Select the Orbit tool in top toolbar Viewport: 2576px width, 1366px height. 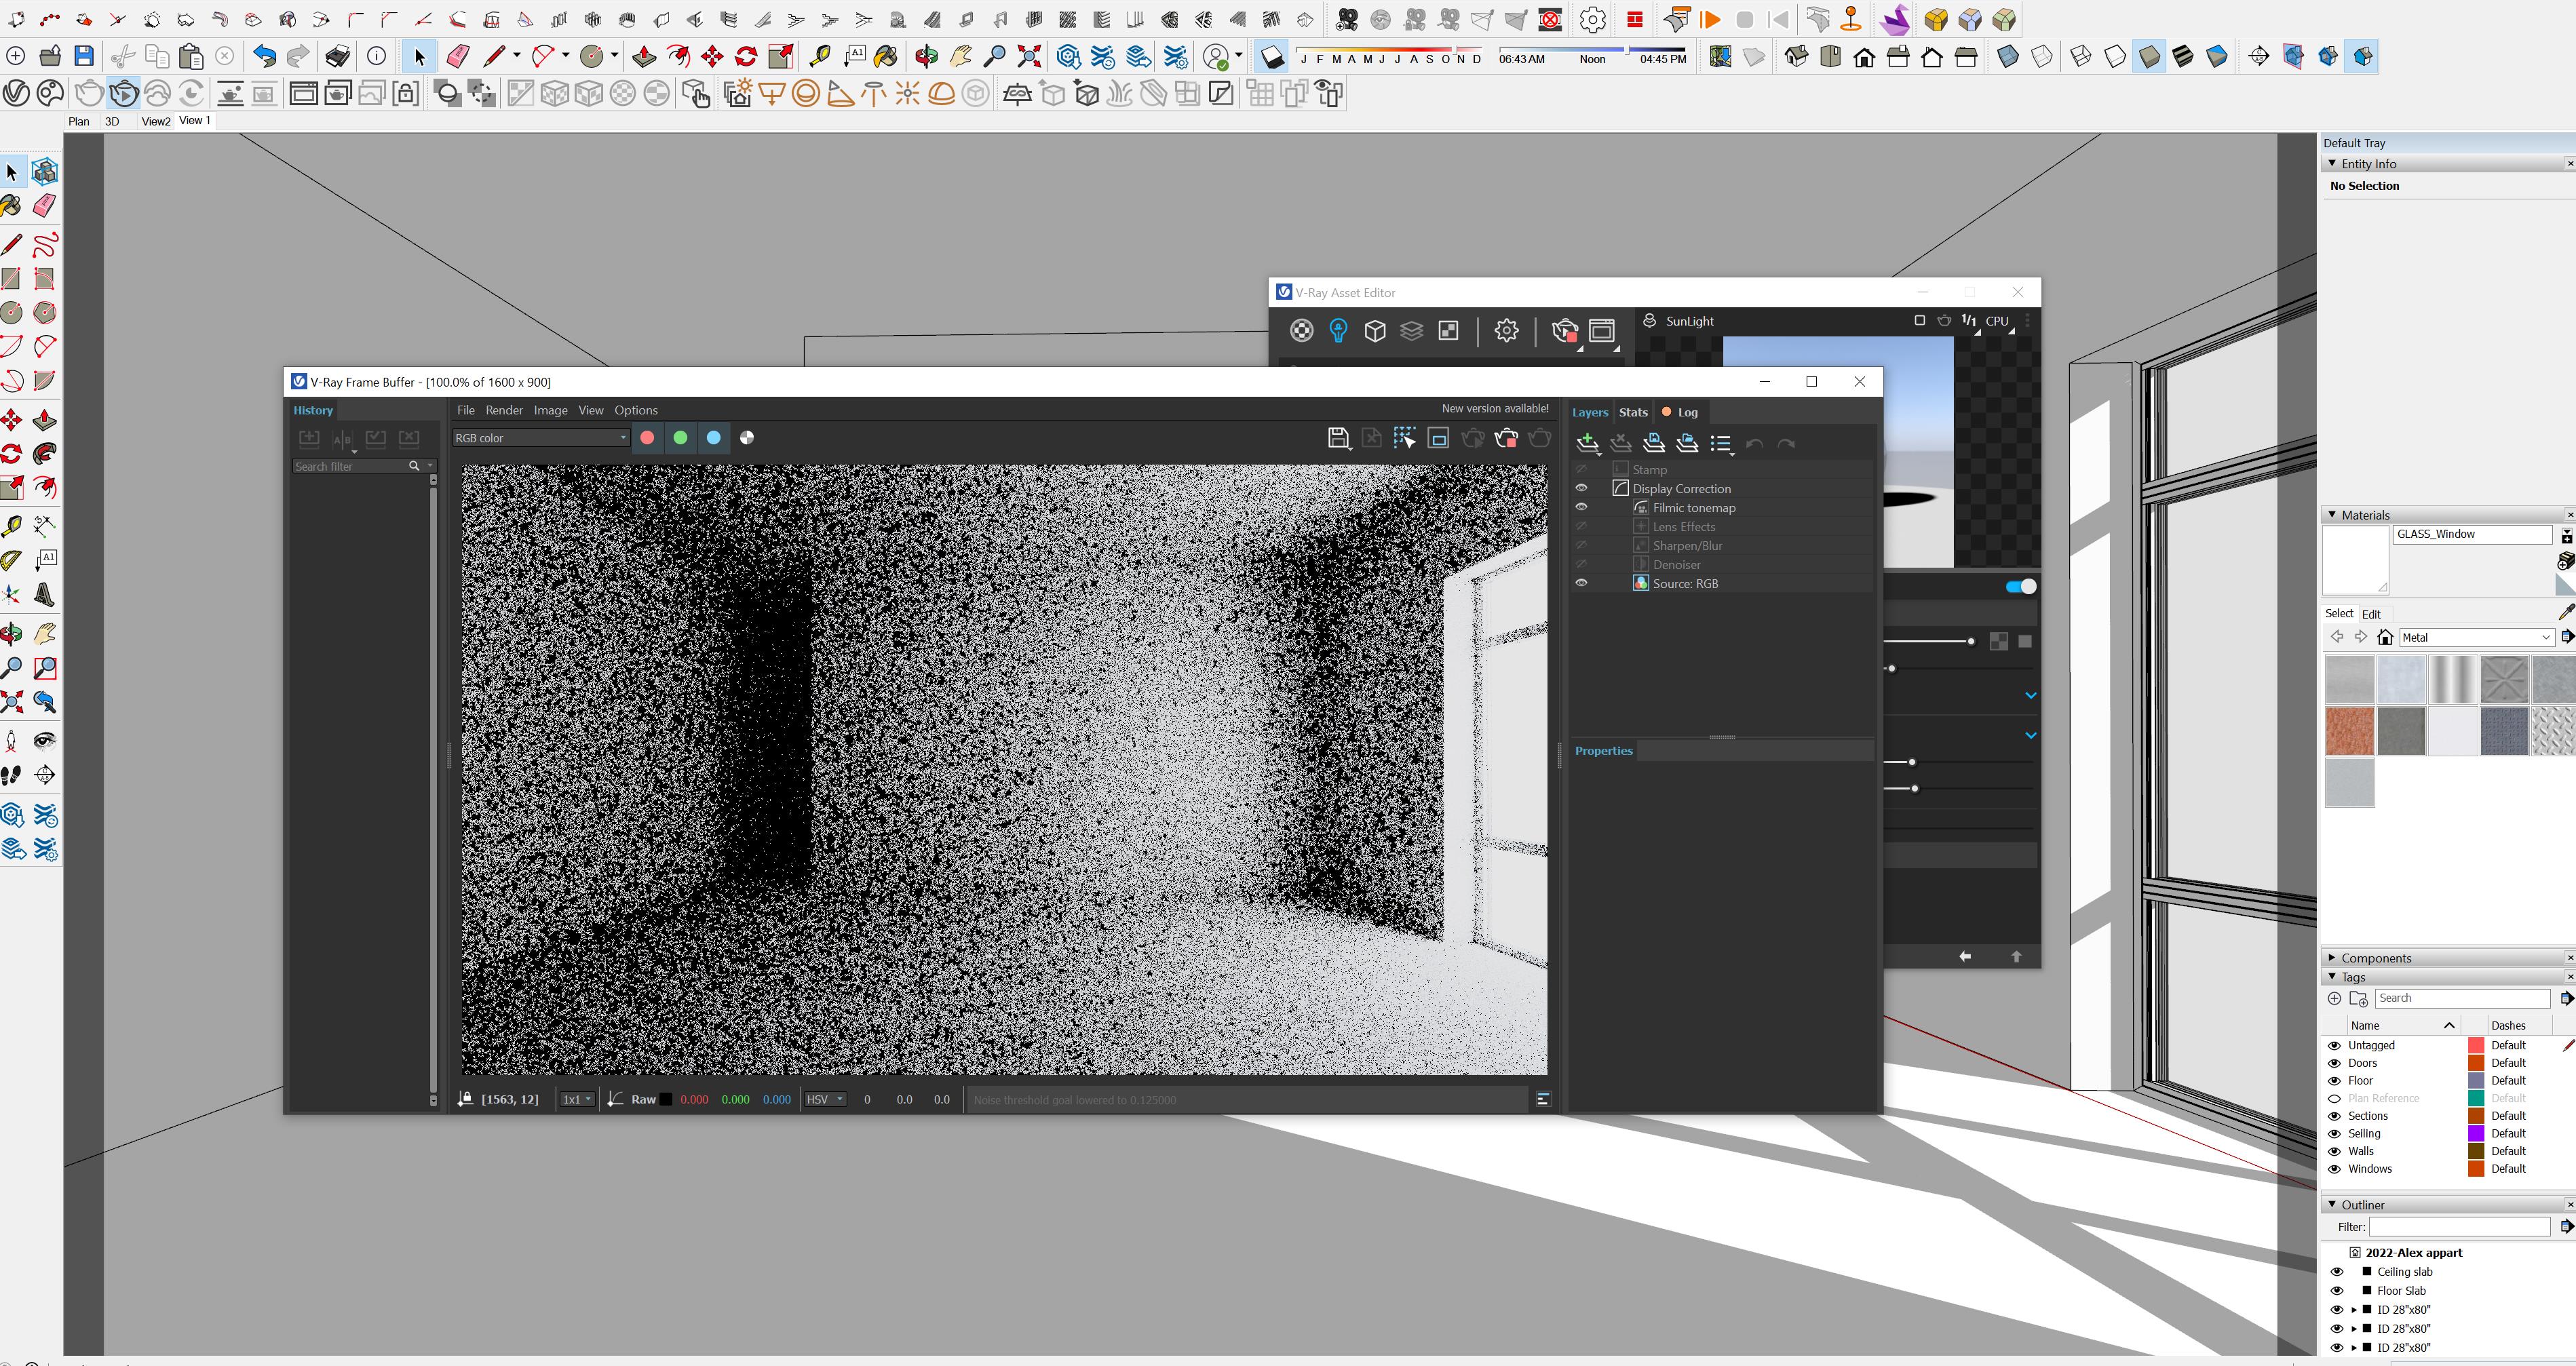(926, 57)
